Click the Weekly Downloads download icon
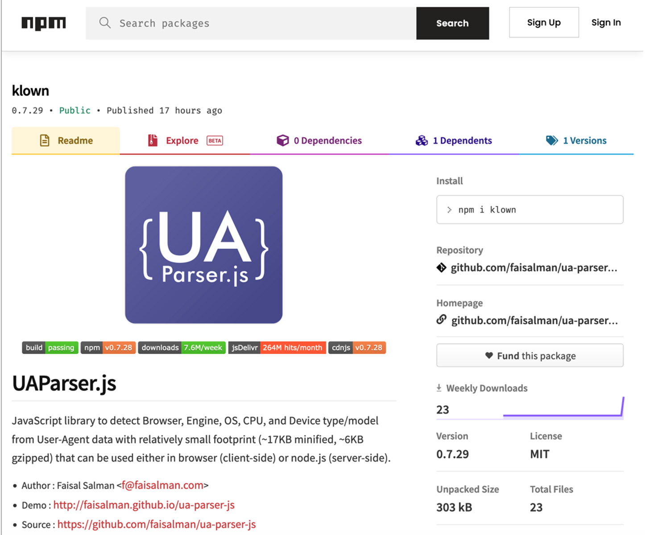Screen dimensions: 645x535 pos(439,388)
